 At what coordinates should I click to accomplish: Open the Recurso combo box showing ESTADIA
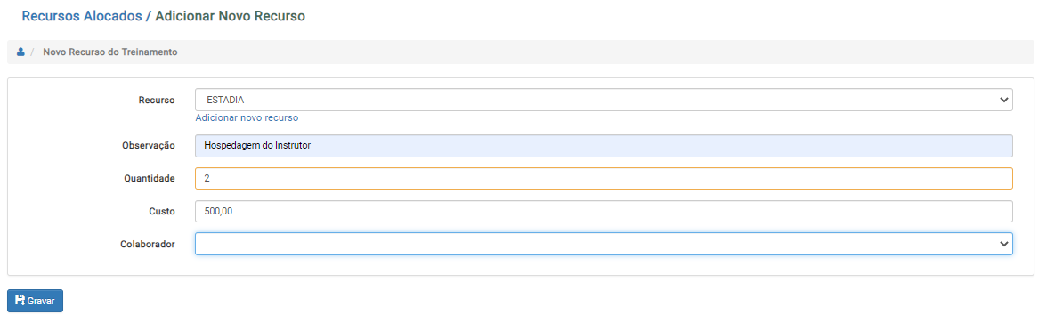pyautogui.click(x=604, y=101)
